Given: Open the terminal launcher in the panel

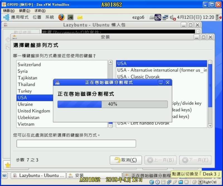Looking at the screenshot, I should 71,17.
